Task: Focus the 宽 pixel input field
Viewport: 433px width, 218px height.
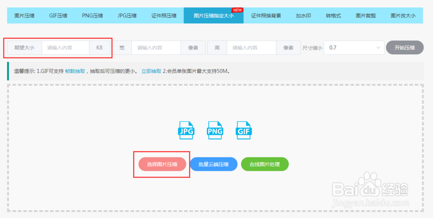Action: (156, 48)
